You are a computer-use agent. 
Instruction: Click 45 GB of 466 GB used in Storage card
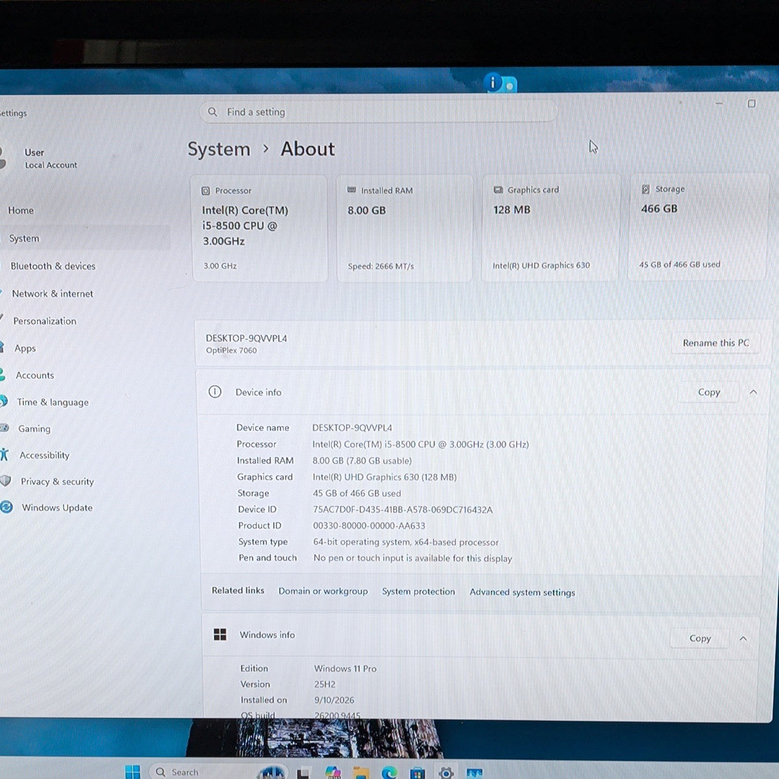[680, 264]
